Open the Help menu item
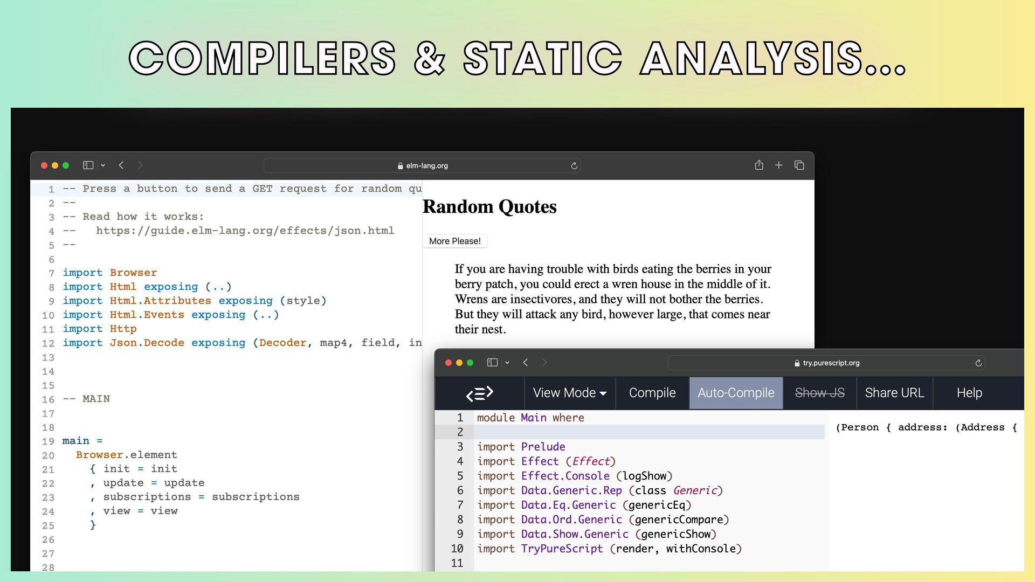The width and height of the screenshot is (1035, 582). click(x=969, y=393)
